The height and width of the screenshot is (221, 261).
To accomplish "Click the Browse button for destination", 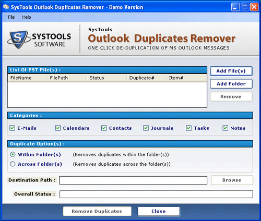I will tap(232, 180).
